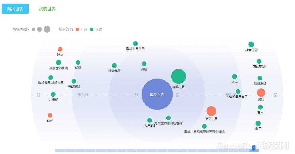Click the 海战世界 战舰世界 bubble

tap(51, 78)
